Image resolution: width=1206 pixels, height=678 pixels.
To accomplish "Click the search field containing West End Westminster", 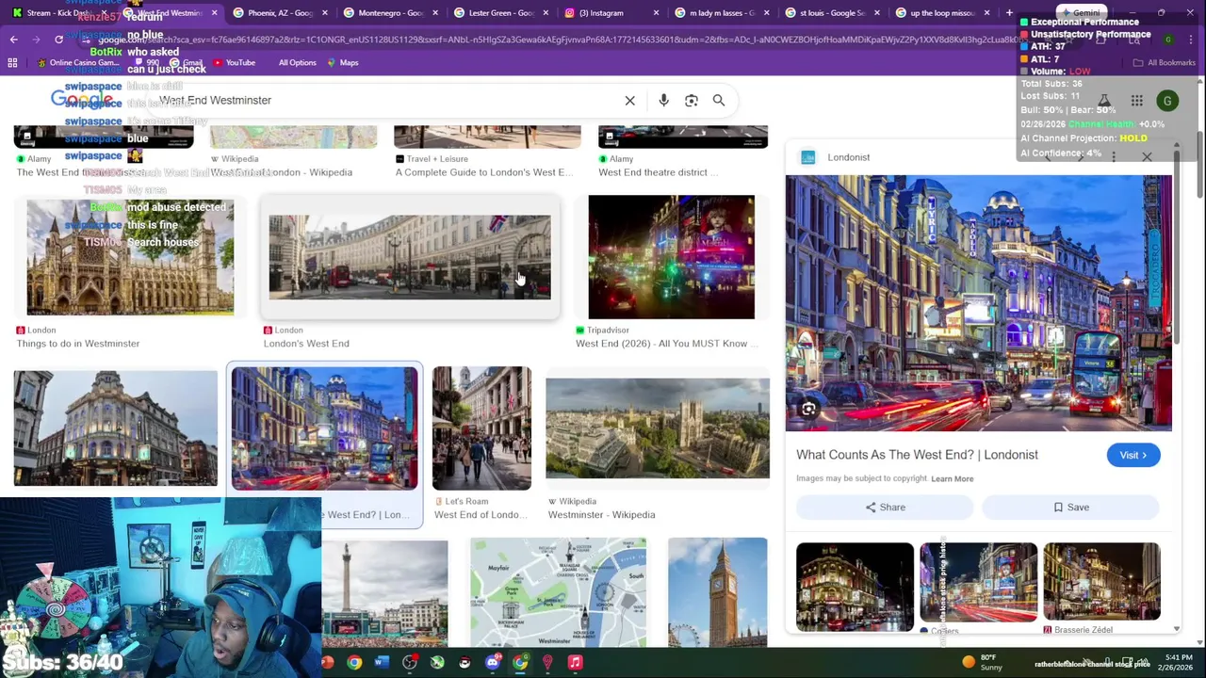I will [x=386, y=101].
